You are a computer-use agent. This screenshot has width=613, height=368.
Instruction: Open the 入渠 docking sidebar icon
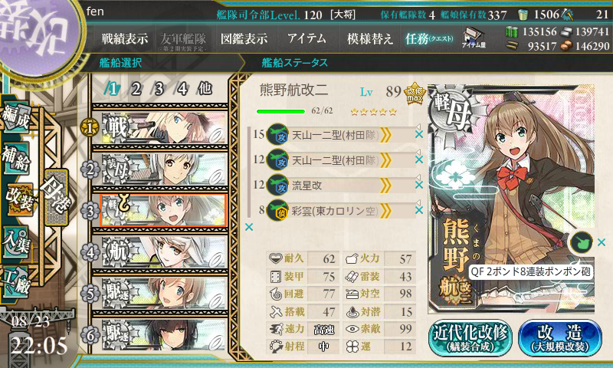click(16, 242)
